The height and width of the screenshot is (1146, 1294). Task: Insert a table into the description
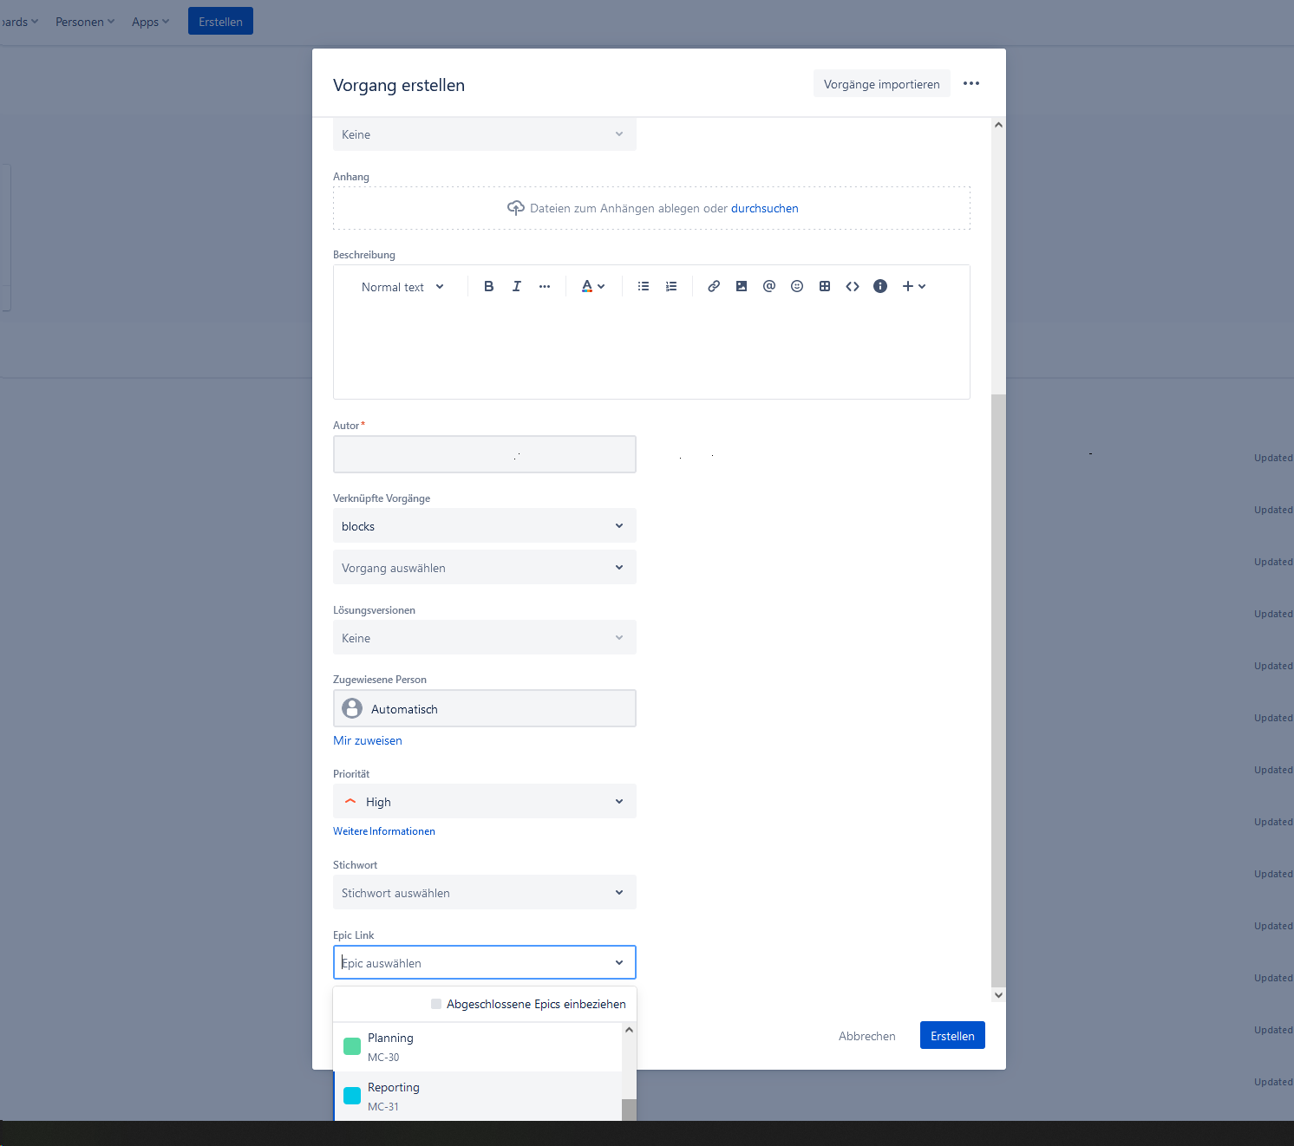[x=824, y=286]
